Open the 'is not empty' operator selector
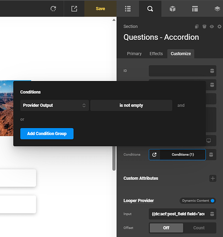 point(131,105)
